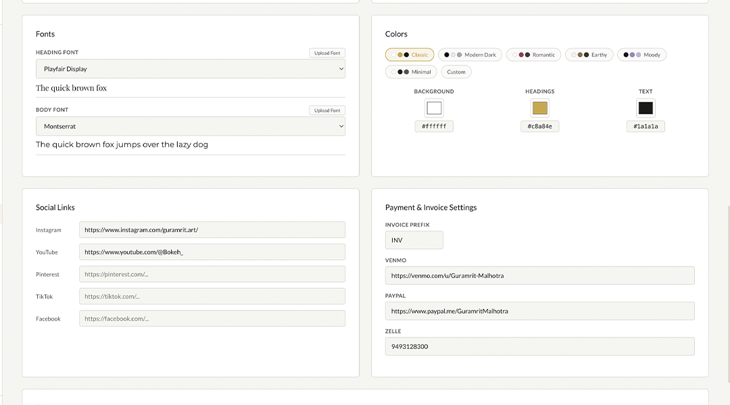This screenshot has height=405, width=730.
Task: Click the Text black color swatch
Action: pos(645,107)
